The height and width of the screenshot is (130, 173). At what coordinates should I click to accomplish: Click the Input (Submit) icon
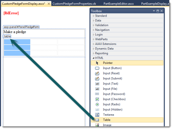point(97,78)
